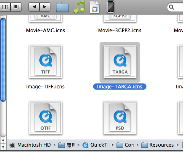Click the scrollbar up arrow
Viewport: 183px width, 152px height.
pos(3,140)
